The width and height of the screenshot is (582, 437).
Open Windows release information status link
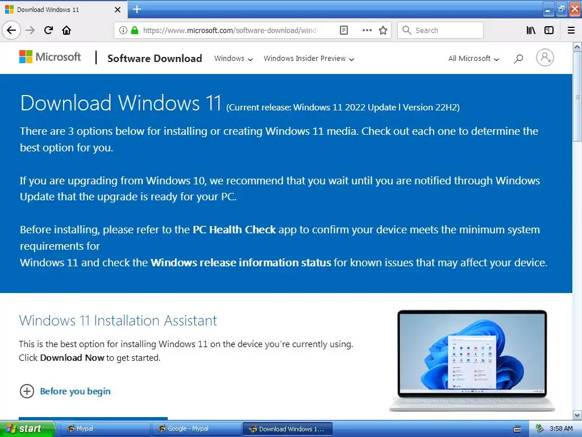[x=240, y=262]
